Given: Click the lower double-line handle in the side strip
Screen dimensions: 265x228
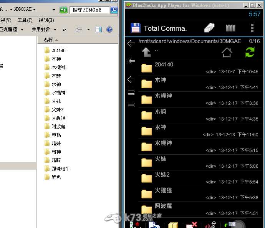Looking at the screenshot, I should 131,105.
